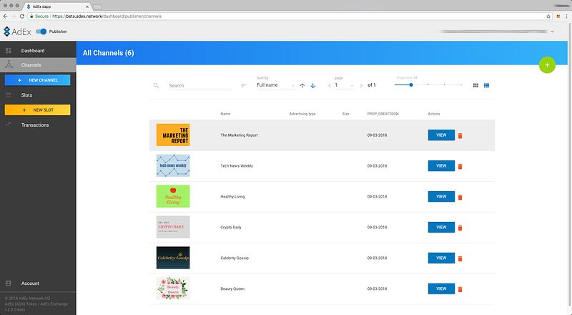Viewport: 572px width, 315px height.
Task: Select Slots in the sidebar
Action: point(26,94)
